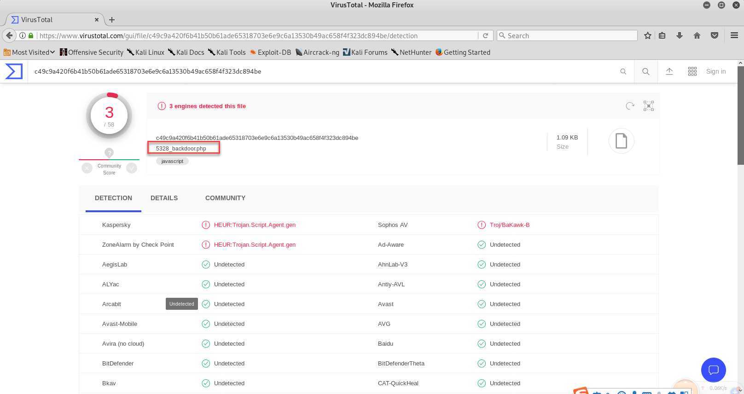Click the Troj/BaKawk-B detection result
This screenshot has height=394, width=744.
[x=510, y=225]
